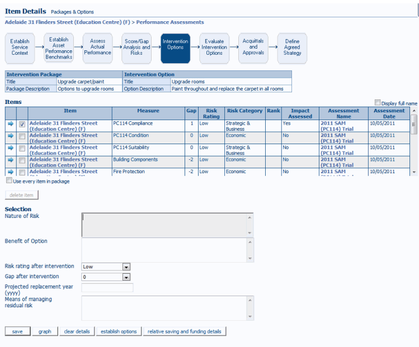
Task: Click the Packages & Options subtitle
Action: pos(72,12)
